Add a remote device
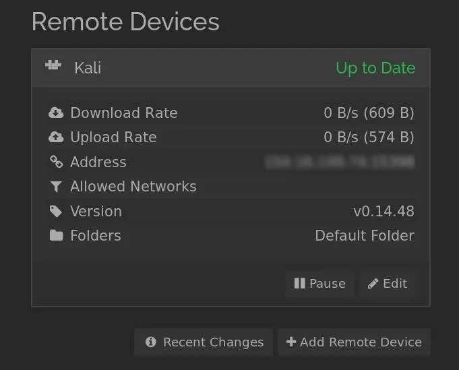 tap(355, 342)
